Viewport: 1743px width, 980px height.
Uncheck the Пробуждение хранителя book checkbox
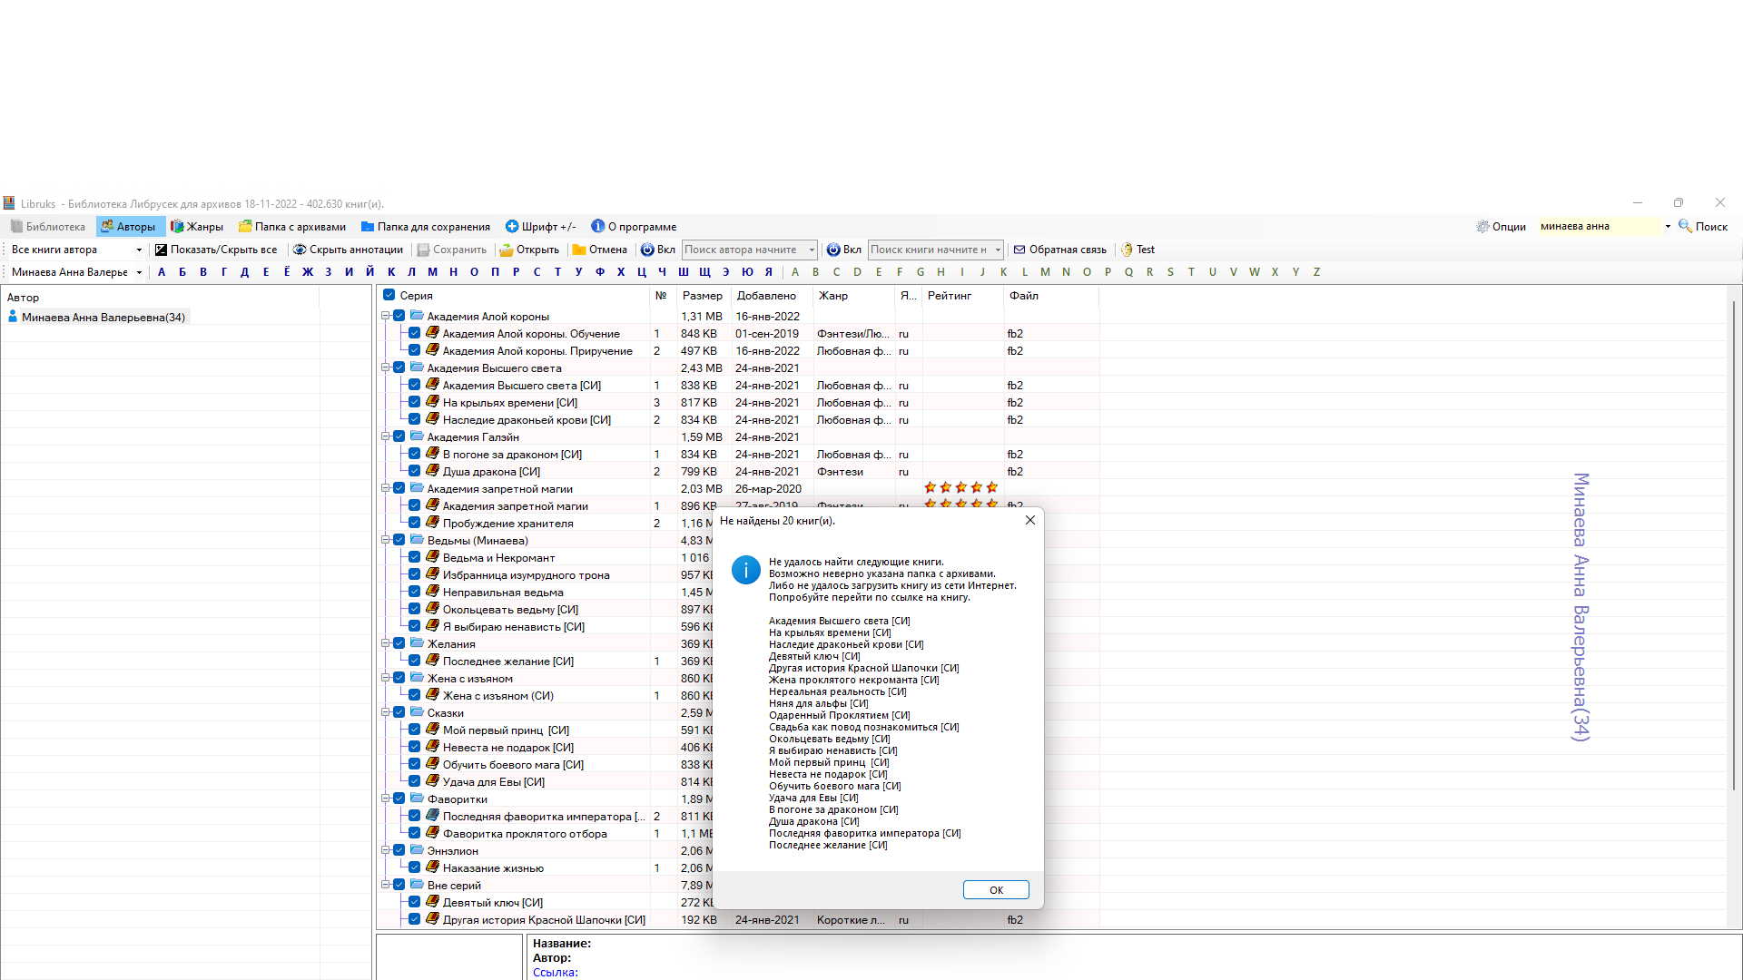click(x=415, y=523)
